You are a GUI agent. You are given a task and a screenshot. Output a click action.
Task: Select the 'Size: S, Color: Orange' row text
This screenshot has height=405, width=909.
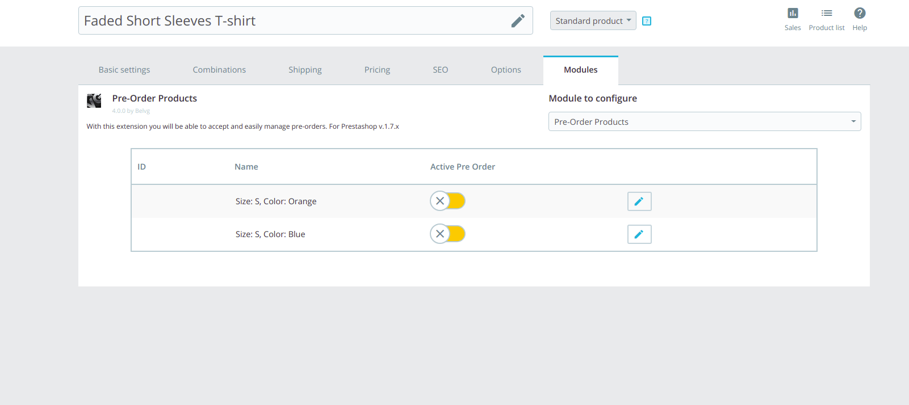tap(276, 201)
